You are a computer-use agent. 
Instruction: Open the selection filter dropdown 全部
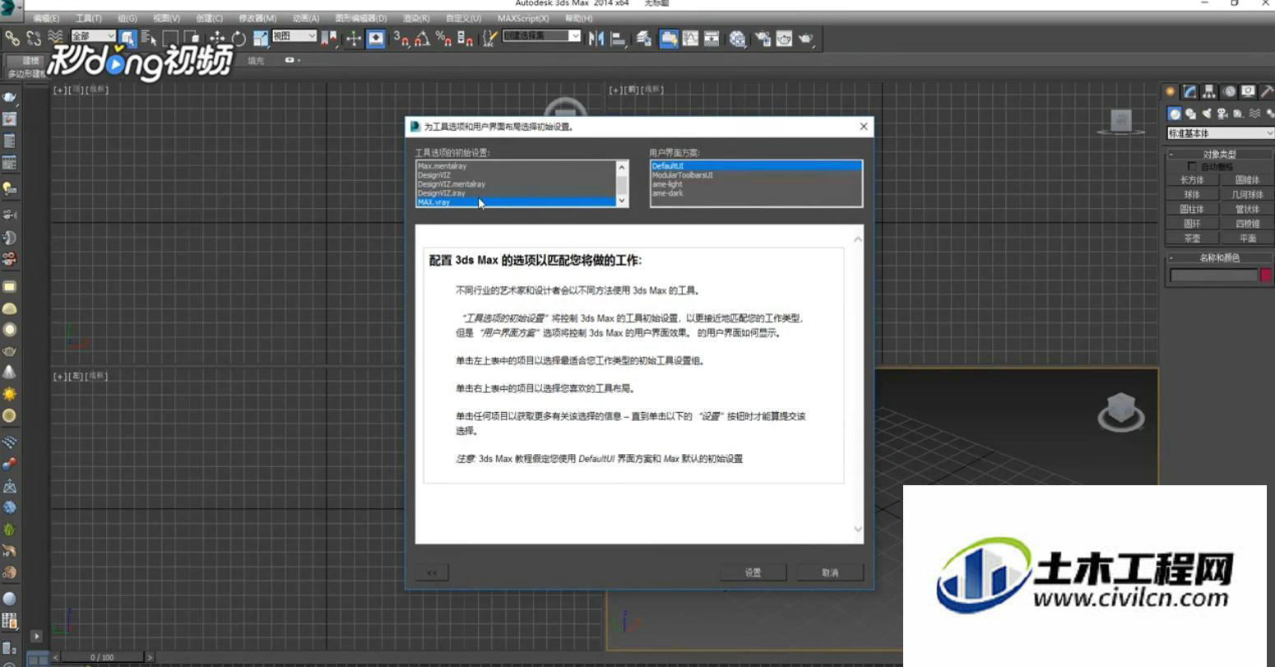coord(93,36)
